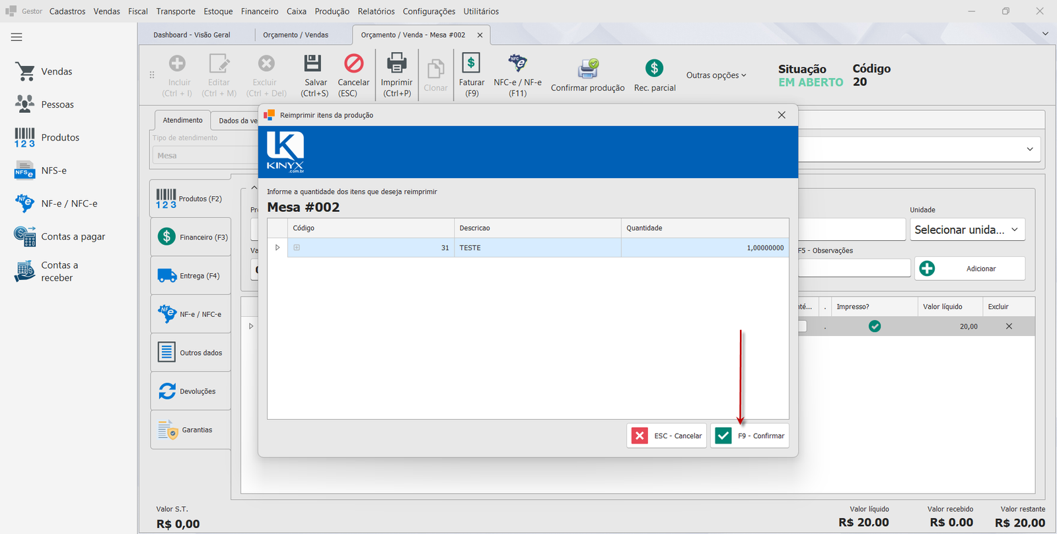1057x534 pixels.
Task: Open Devoluções side section
Action: click(x=191, y=391)
